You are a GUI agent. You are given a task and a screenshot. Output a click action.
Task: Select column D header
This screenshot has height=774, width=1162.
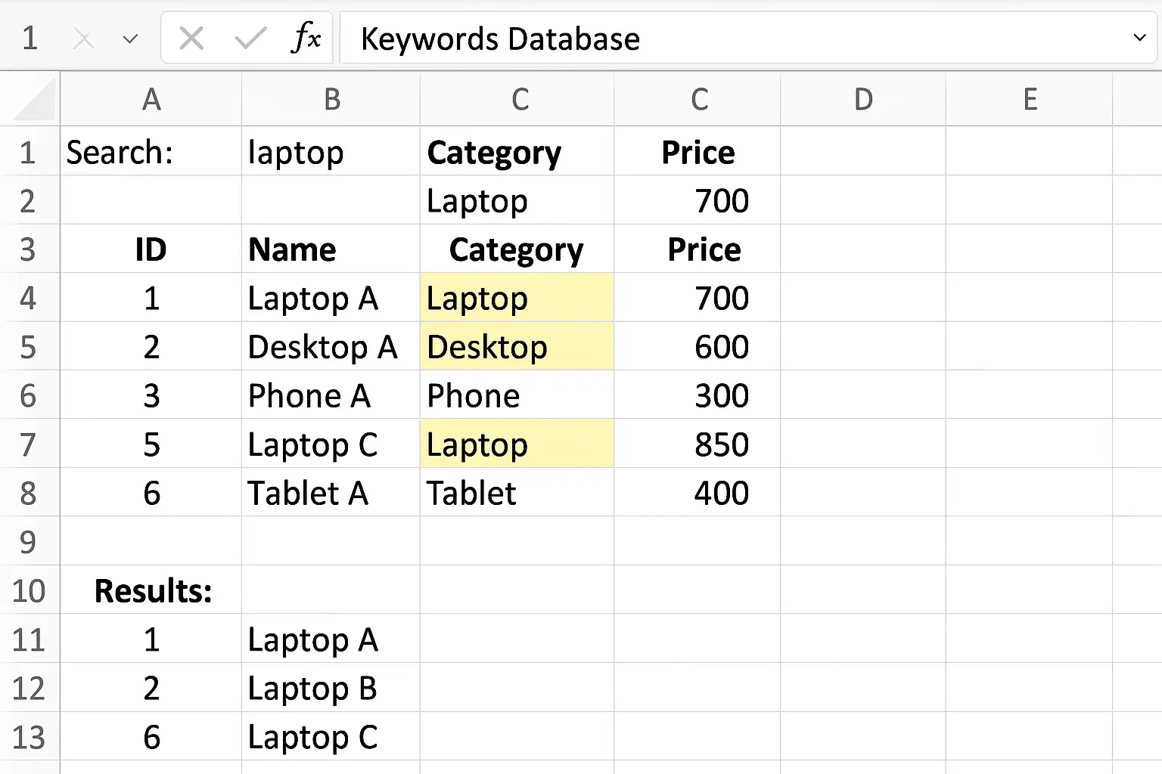[863, 99]
